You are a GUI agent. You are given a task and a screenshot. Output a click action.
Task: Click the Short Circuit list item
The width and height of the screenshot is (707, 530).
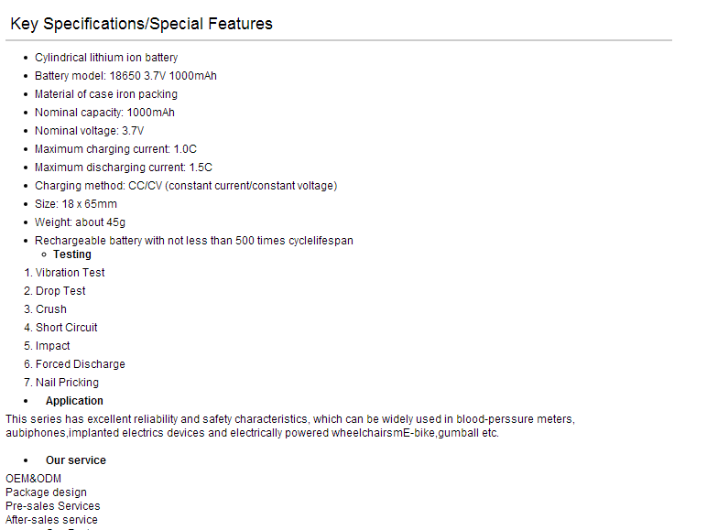coord(66,328)
